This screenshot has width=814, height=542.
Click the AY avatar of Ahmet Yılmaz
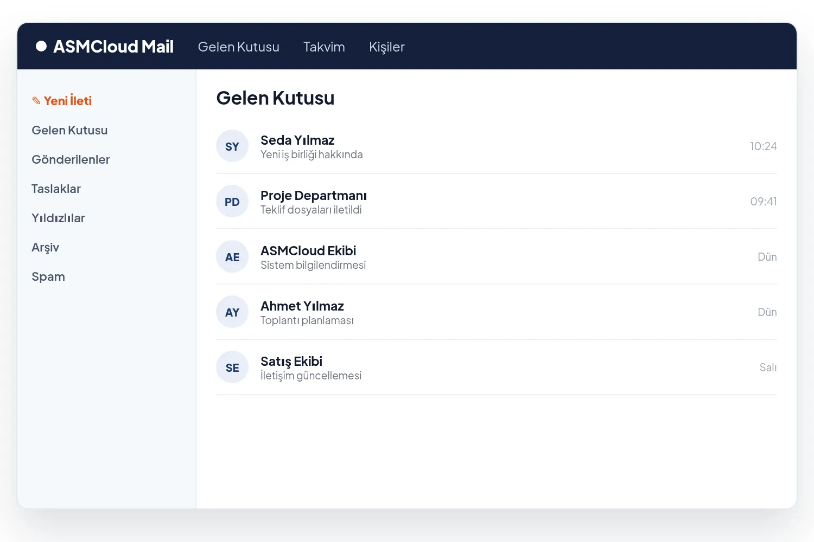click(232, 312)
